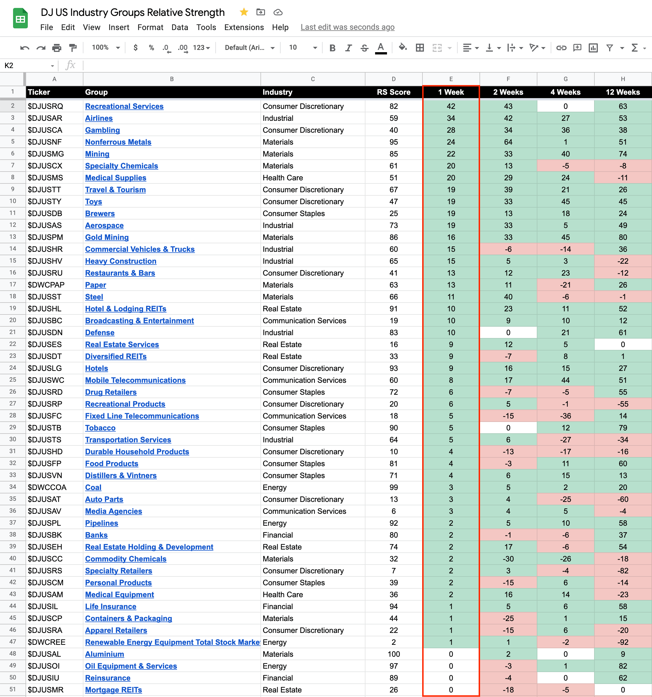The image size is (652, 697).
Task: Open the Format menu
Action: (150, 27)
